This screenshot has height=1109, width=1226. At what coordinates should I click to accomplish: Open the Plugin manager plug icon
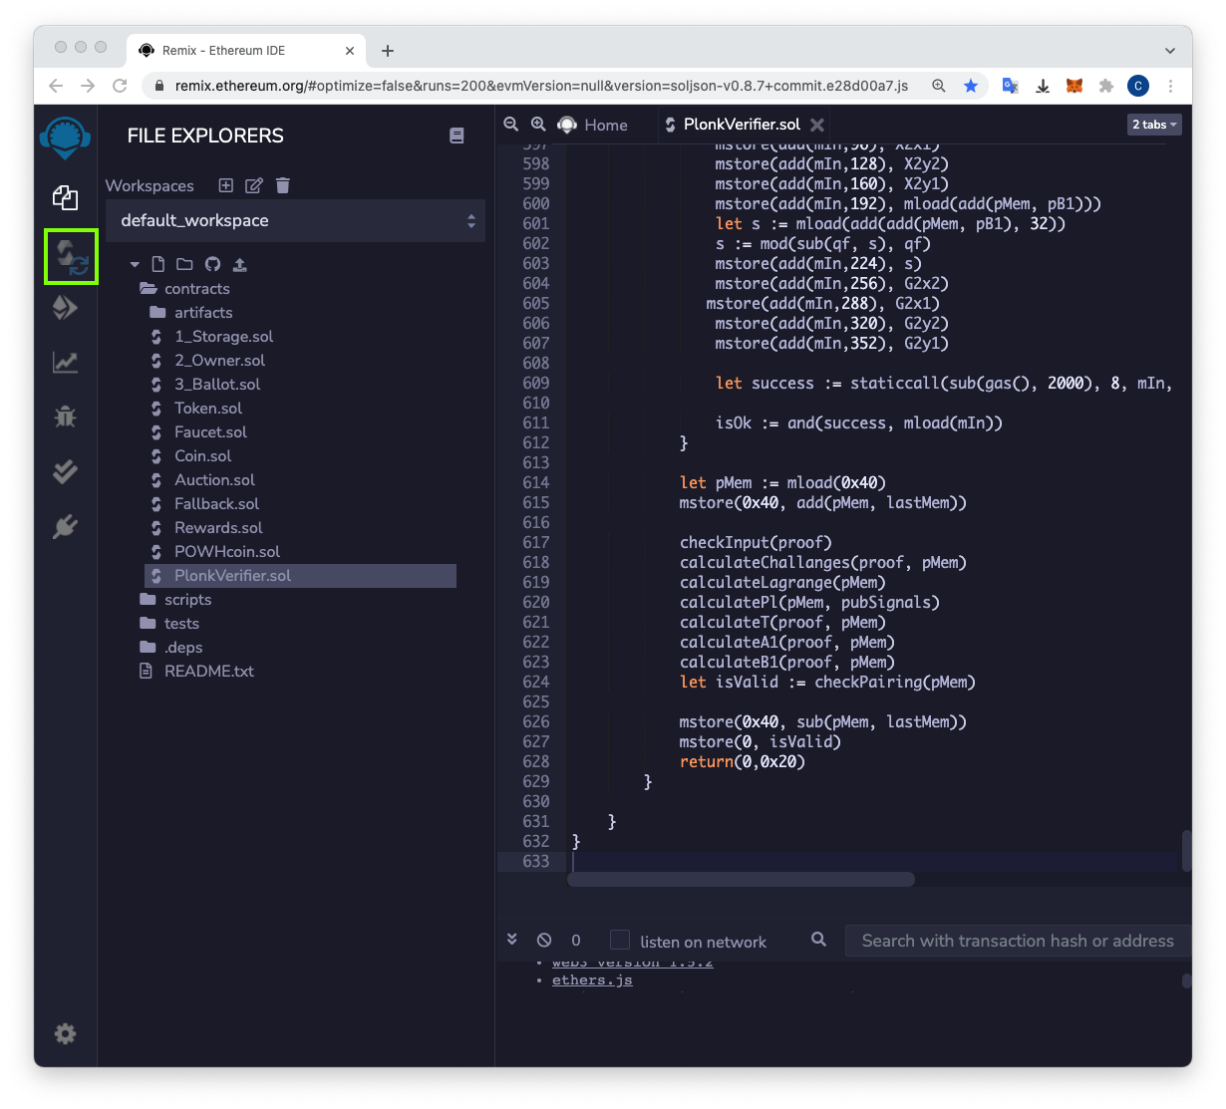65,526
